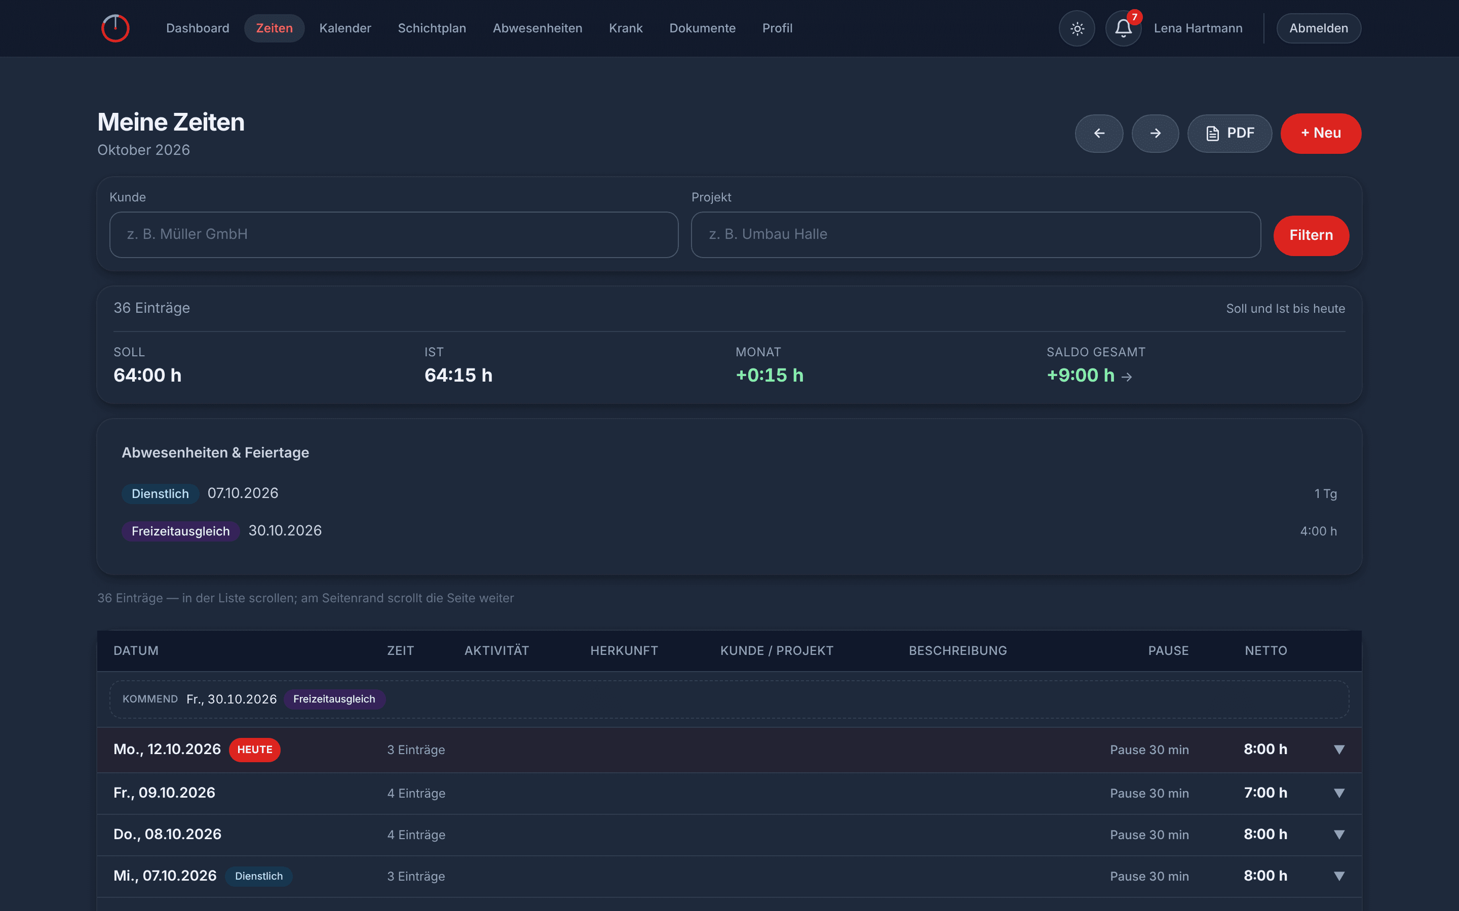1459x911 pixels.
Task: Focus the Projekt filter input field
Action: tap(976, 234)
